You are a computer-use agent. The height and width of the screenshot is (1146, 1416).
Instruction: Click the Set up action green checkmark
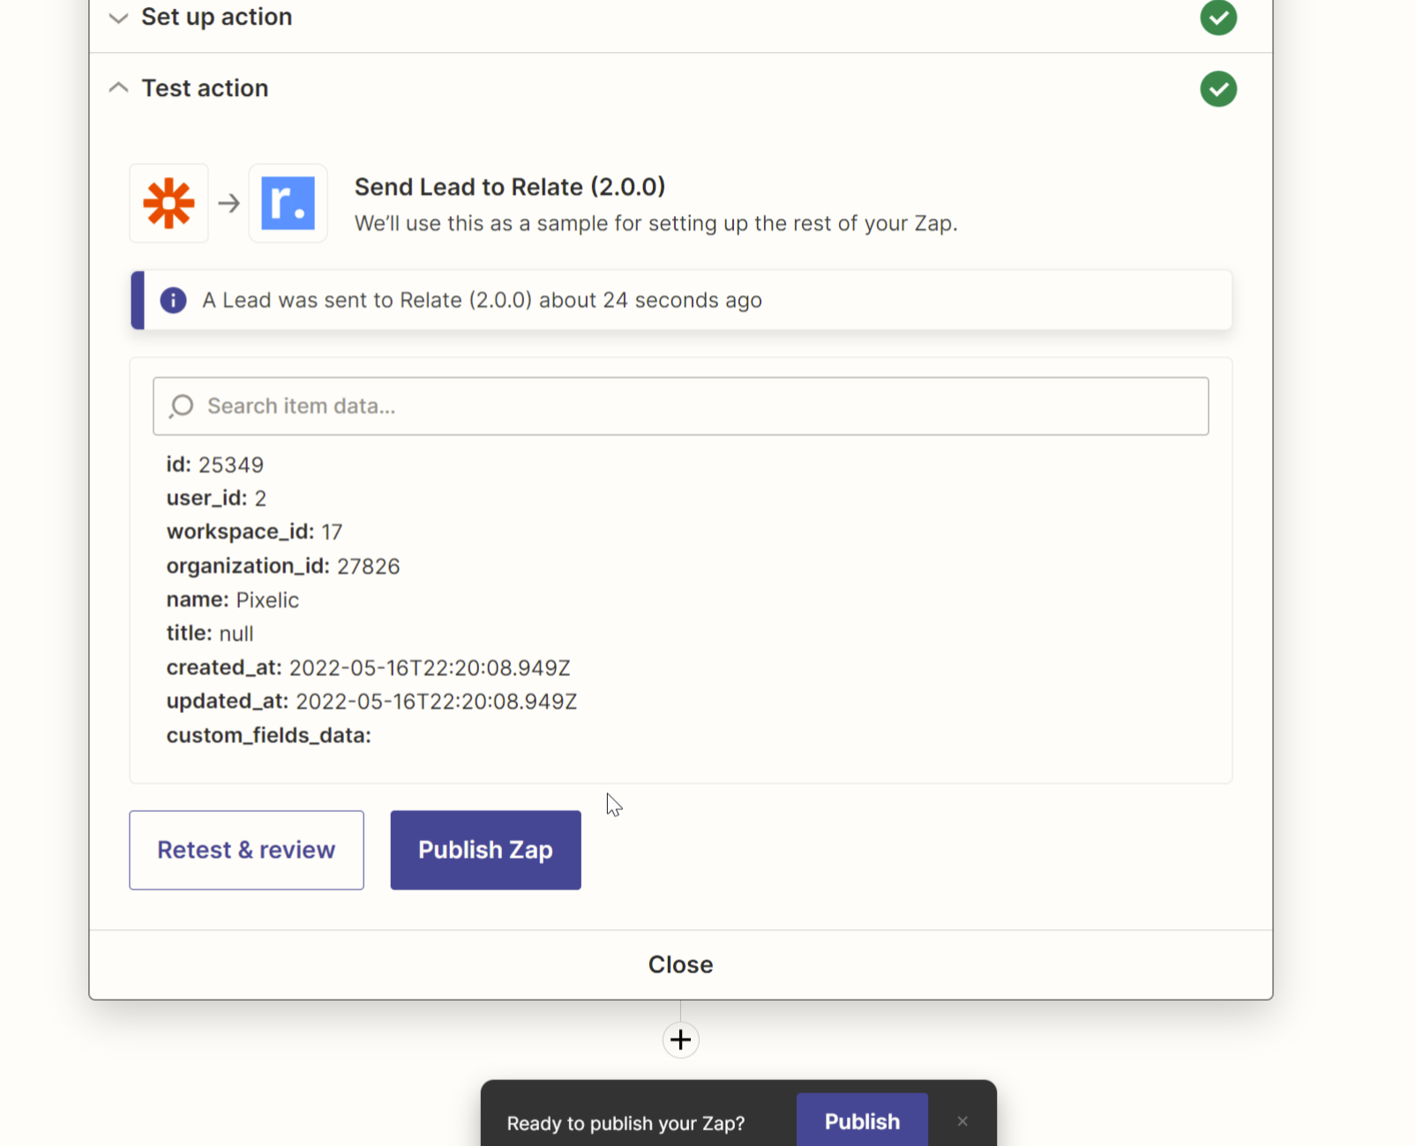click(x=1218, y=17)
